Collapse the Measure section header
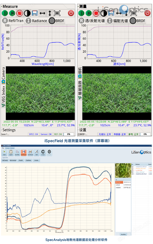Viewport: 153px width, 244px height. 10,7
